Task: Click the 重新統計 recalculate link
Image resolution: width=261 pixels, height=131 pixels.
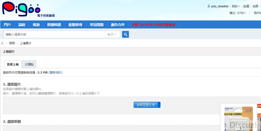Action: point(56,72)
